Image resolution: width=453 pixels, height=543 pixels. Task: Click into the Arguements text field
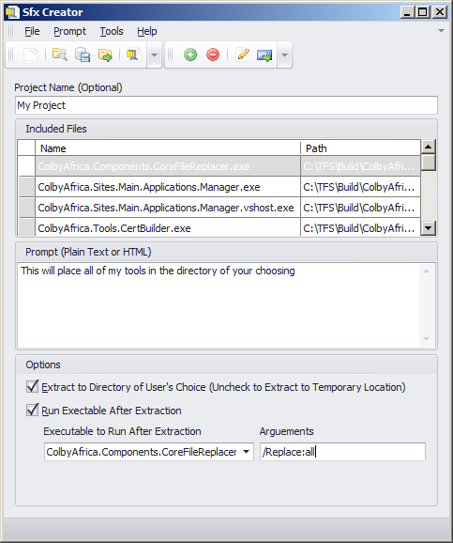point(342,452)
